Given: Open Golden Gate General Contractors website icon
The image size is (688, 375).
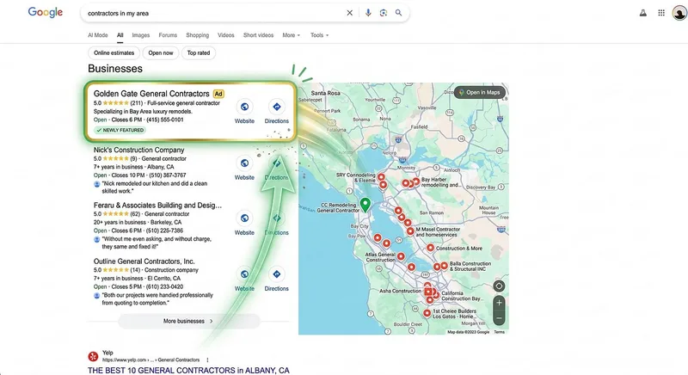Looking at the screenshot, I should [244, 107].
